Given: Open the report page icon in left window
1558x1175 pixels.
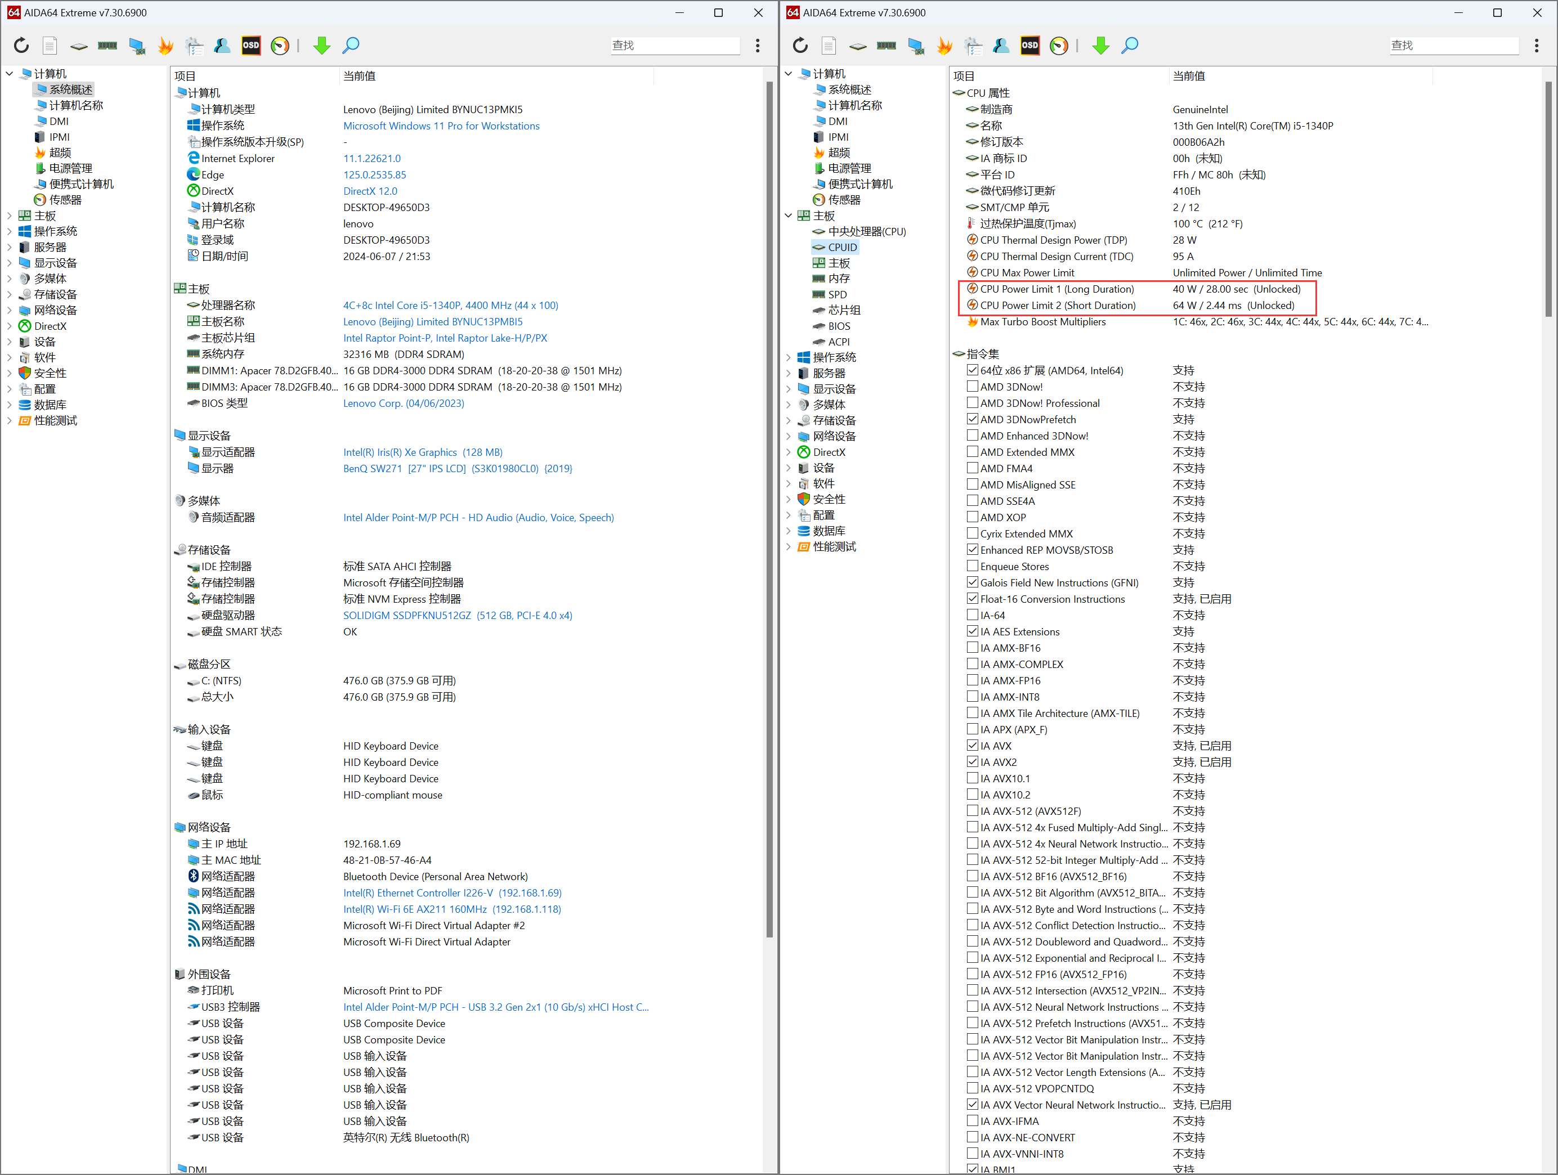Looking at the screenshot, I should click(x=50, y=46).
